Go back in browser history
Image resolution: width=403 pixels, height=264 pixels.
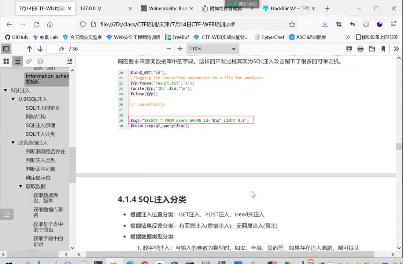(x=9, y=25)
